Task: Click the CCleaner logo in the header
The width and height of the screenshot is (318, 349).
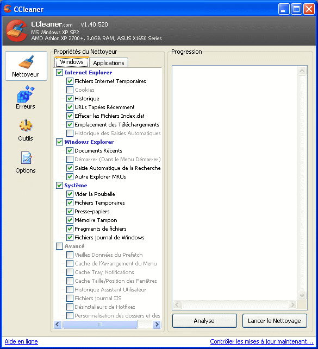Action: coord(16,31)
